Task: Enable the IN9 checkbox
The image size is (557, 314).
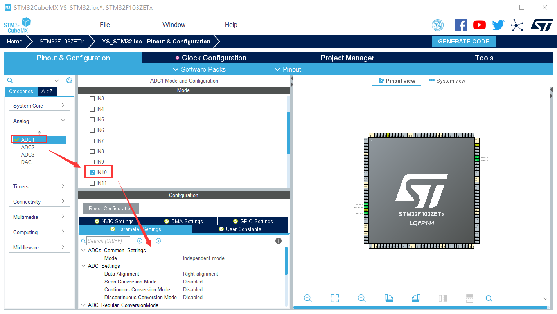Action: [x=92, y=162]
